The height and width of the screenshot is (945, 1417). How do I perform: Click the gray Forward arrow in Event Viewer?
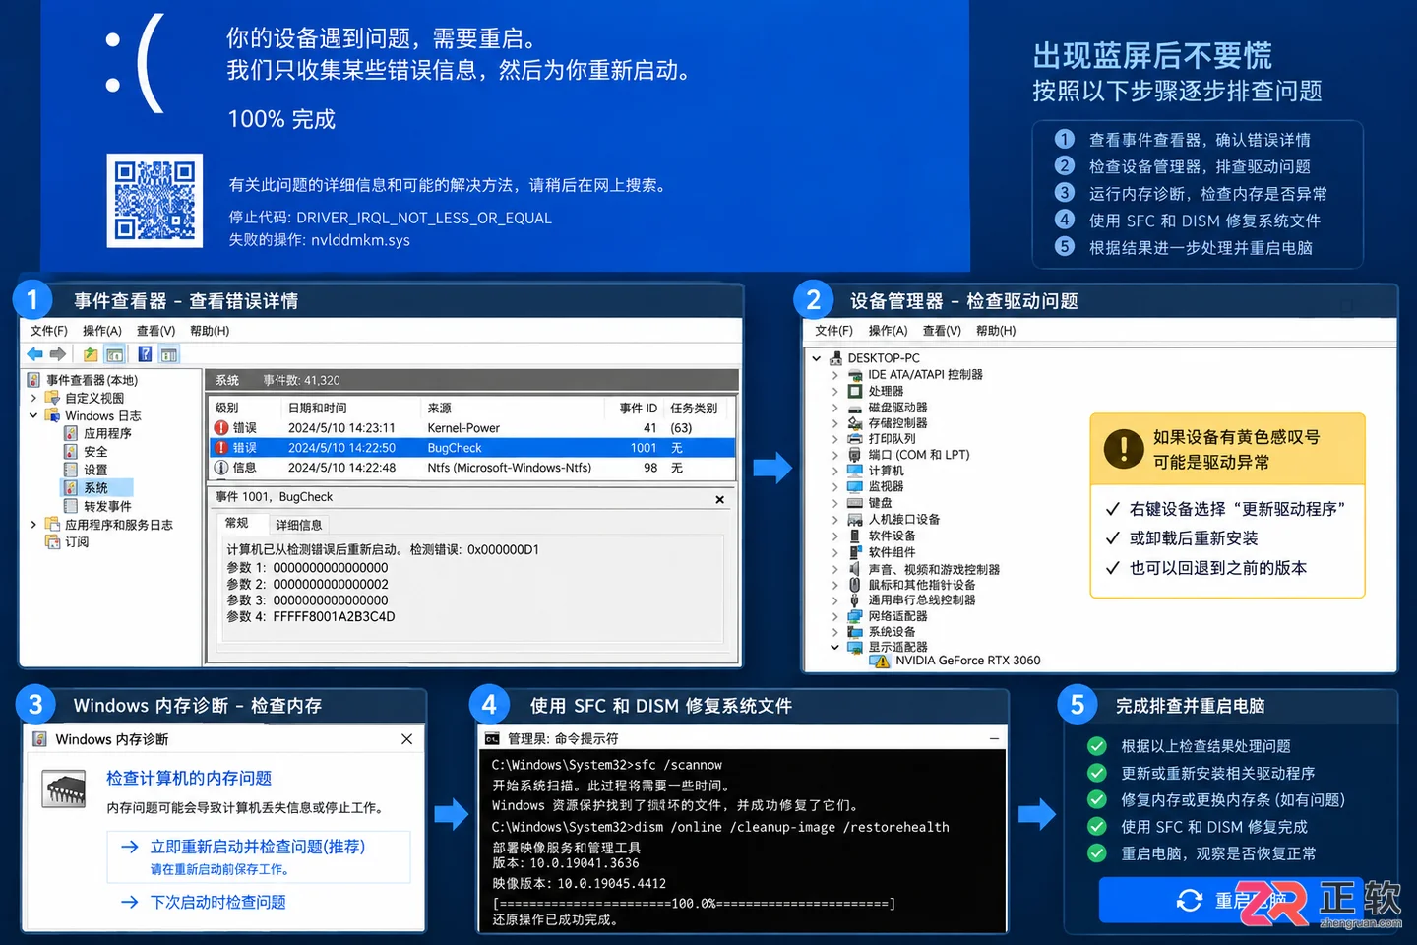pyautogui.click(x=58, y=354)
